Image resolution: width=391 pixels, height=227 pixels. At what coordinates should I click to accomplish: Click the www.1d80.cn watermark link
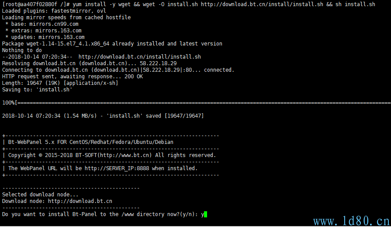(351, 221)
